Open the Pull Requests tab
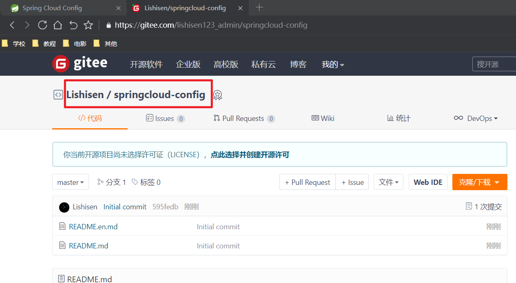 pyautogui.click(x=244, y=118)
